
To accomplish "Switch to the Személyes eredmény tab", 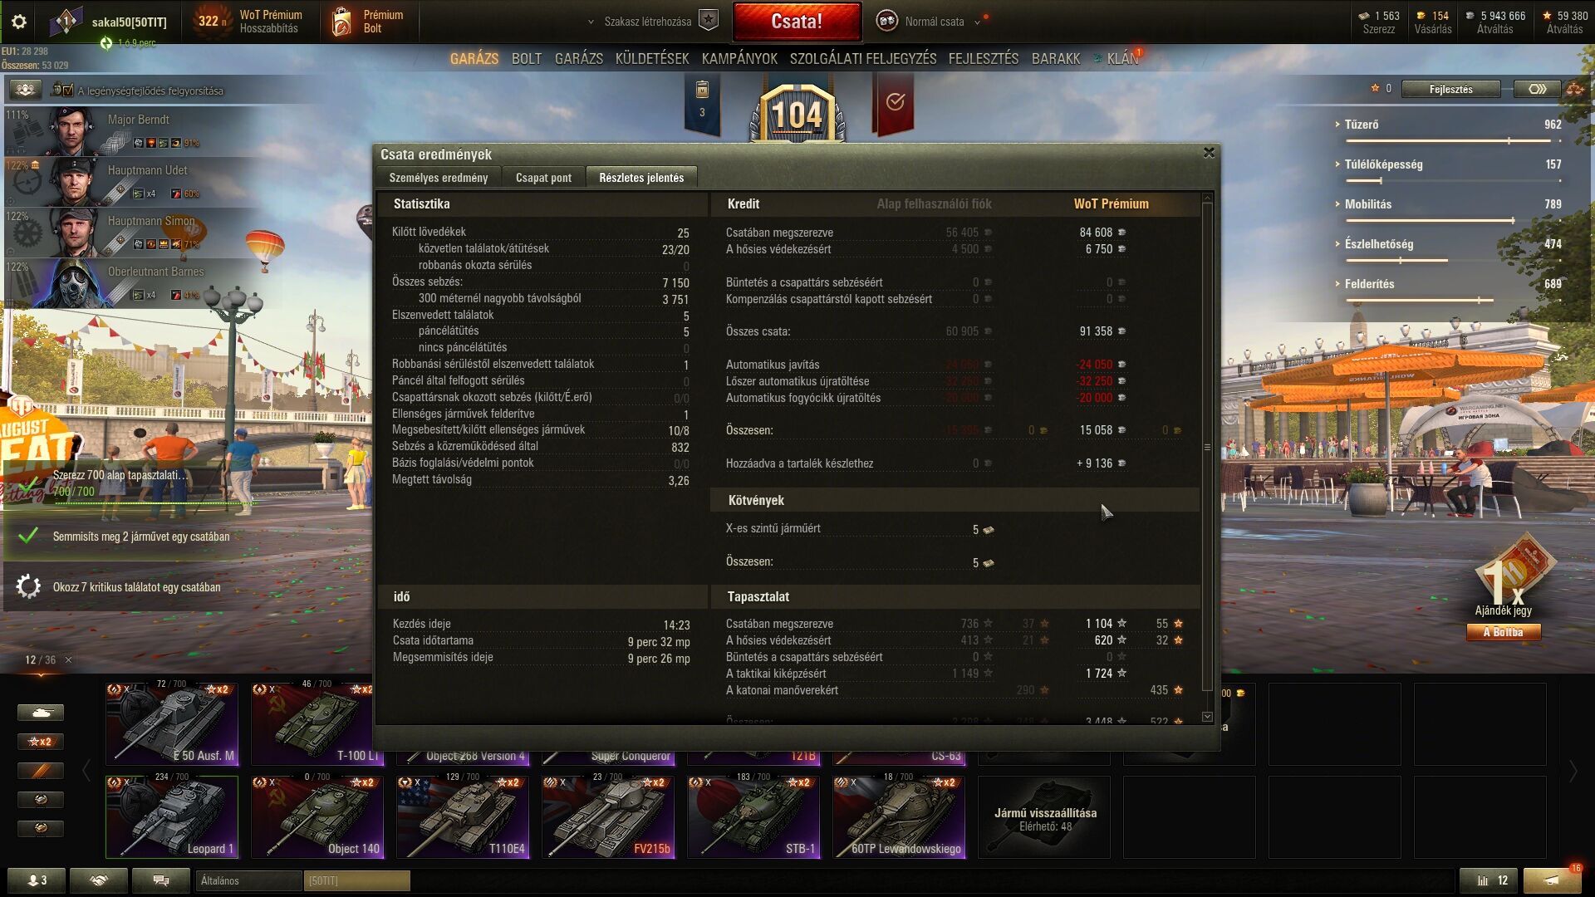I will 438,178.
